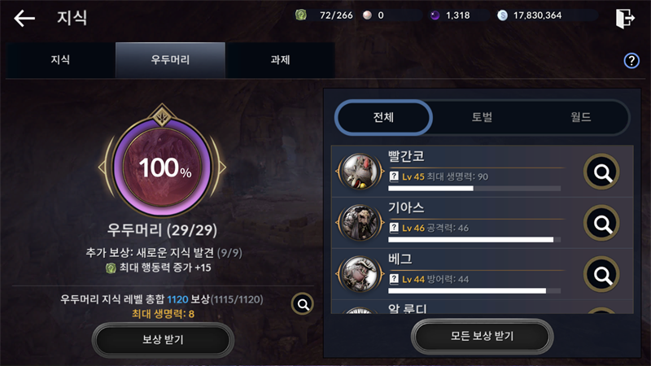Select the 월드 filter
Image resolution: width=651 pixels, height=366 pixels.
pos(580,117)
